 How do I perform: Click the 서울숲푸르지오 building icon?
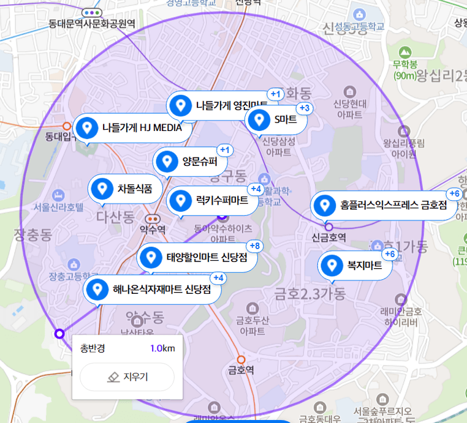click(x=382, y=399)
